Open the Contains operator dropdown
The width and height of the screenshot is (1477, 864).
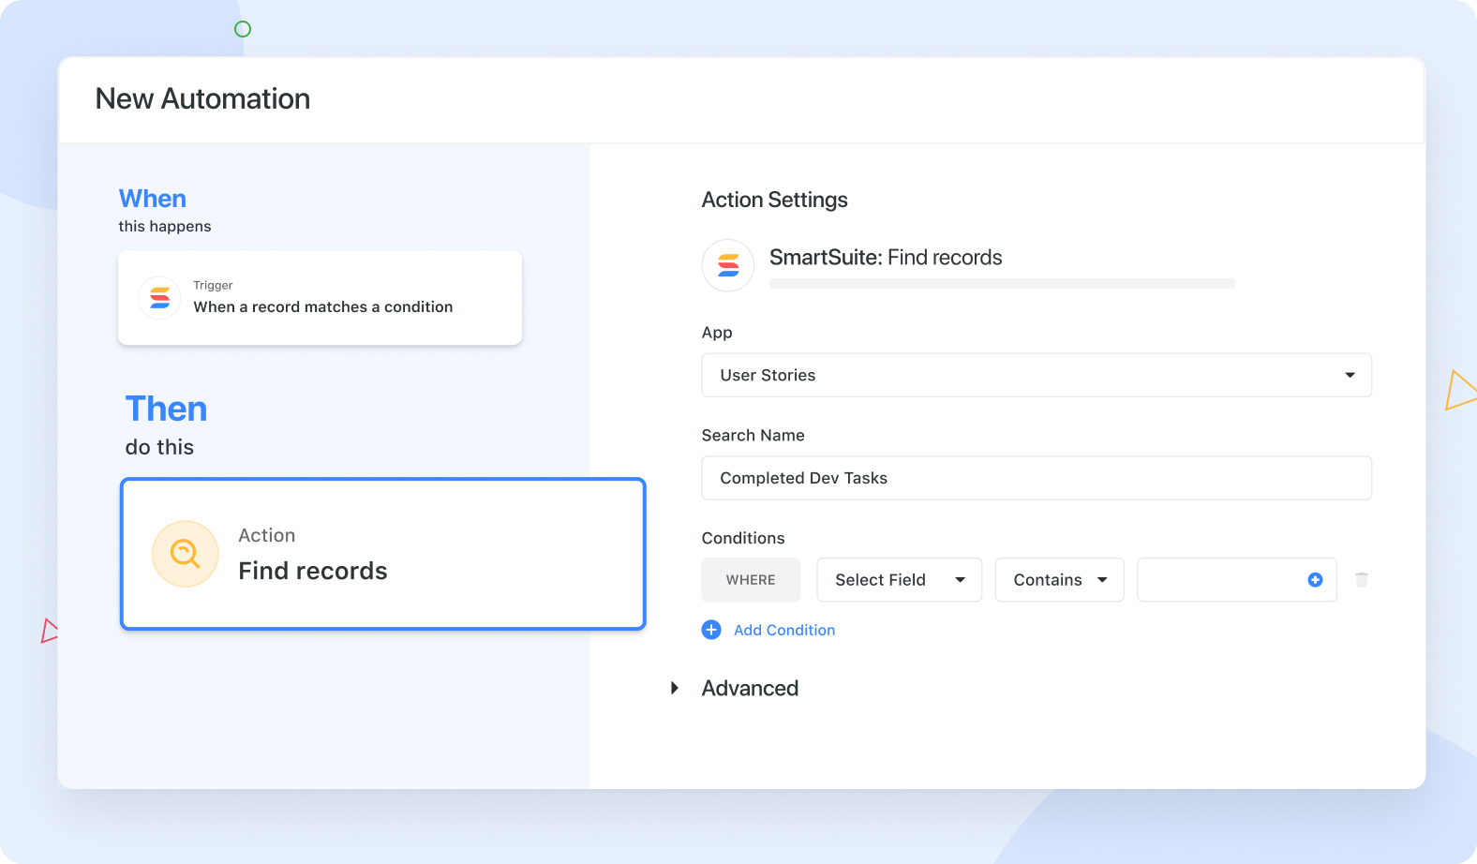(1059, 580)
